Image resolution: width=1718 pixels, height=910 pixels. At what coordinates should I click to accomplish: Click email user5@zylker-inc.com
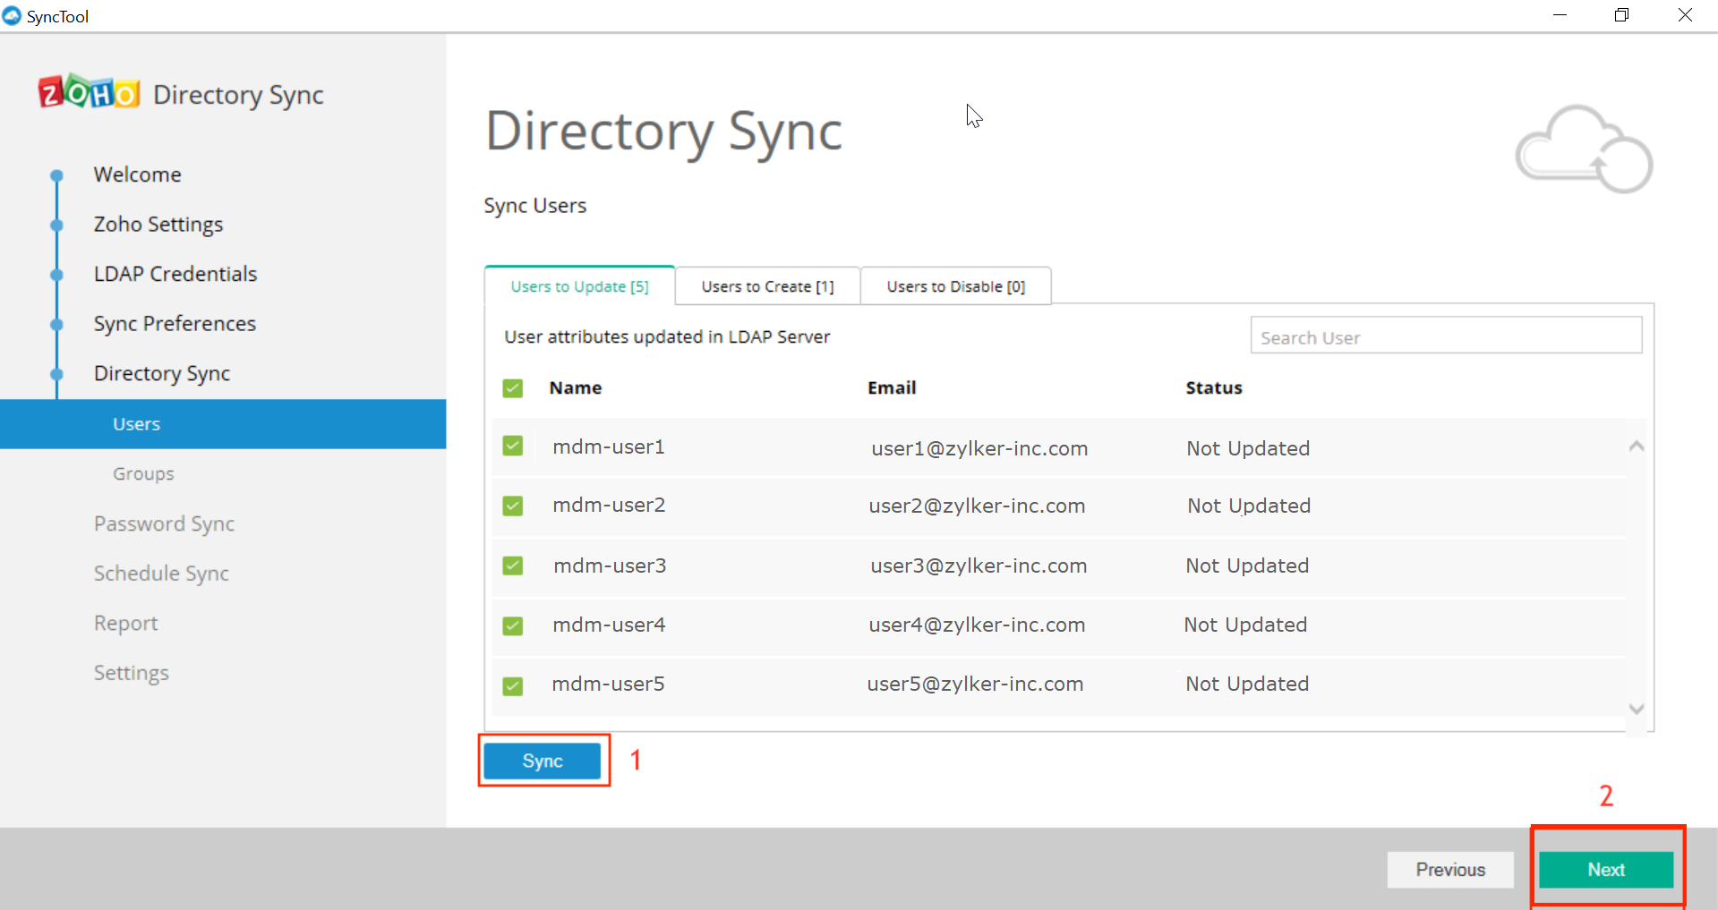click(x=975, y=684)
